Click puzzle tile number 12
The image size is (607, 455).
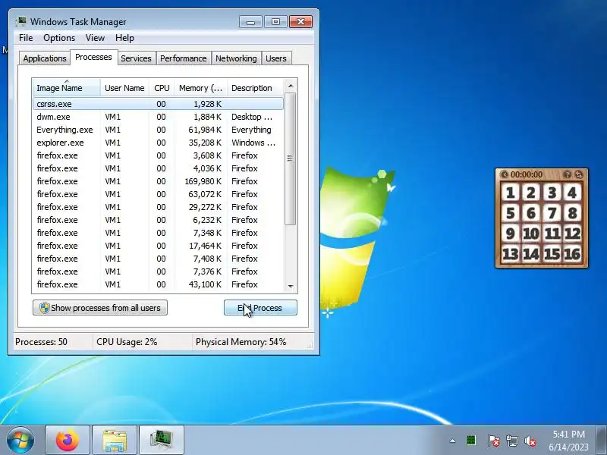tap(572, 234)
